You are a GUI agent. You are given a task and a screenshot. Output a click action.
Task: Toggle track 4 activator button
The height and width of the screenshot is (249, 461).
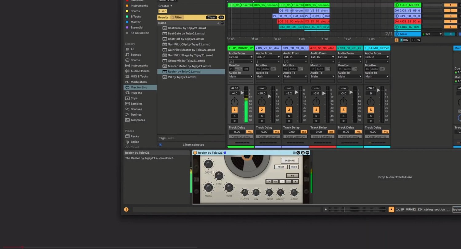316,110
